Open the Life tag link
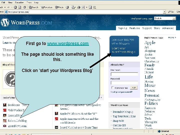This screenshot has width=180, height=135. point(149,77)
